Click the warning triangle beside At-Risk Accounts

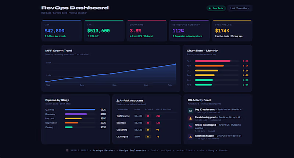(x=118, y=100)
